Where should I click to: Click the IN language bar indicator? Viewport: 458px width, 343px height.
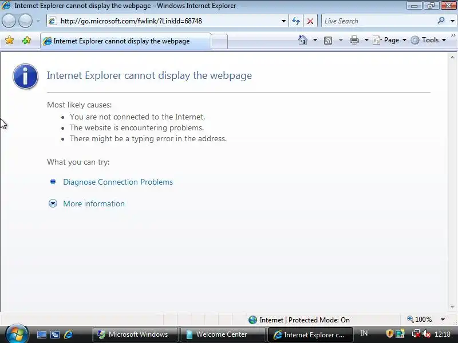tap(364, 333)
